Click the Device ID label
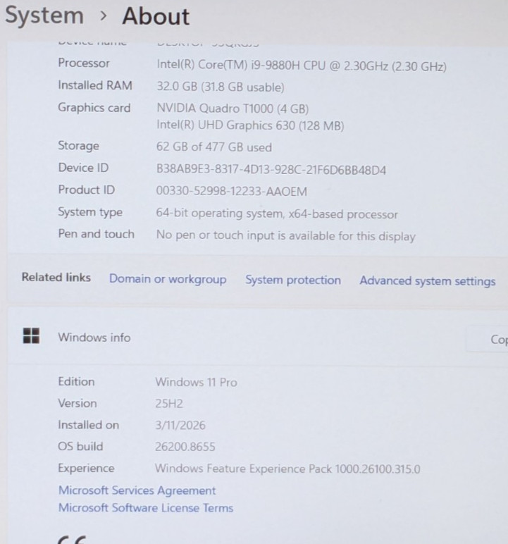Viewport: 508px width, 544px height. (83, 168)
